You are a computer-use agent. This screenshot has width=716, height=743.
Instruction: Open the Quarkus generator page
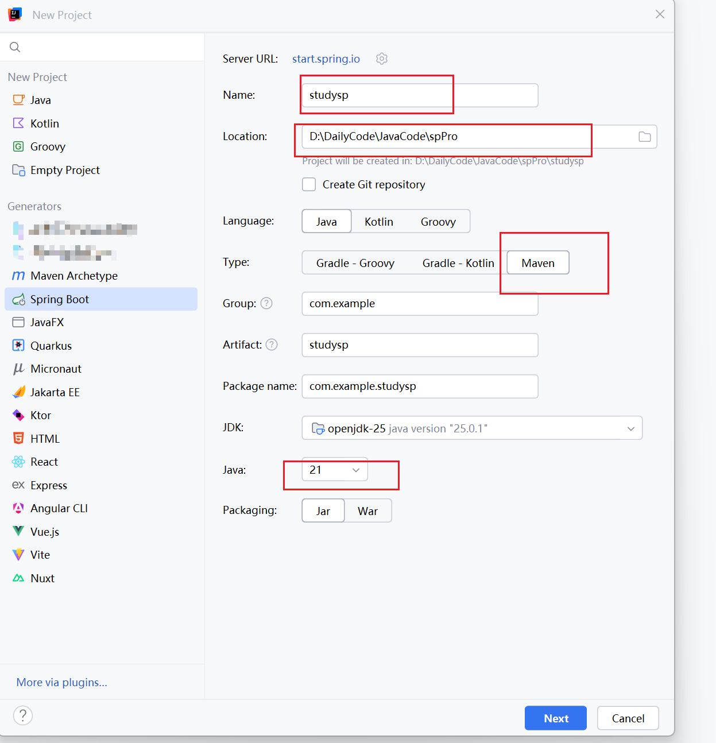point(101,346)
